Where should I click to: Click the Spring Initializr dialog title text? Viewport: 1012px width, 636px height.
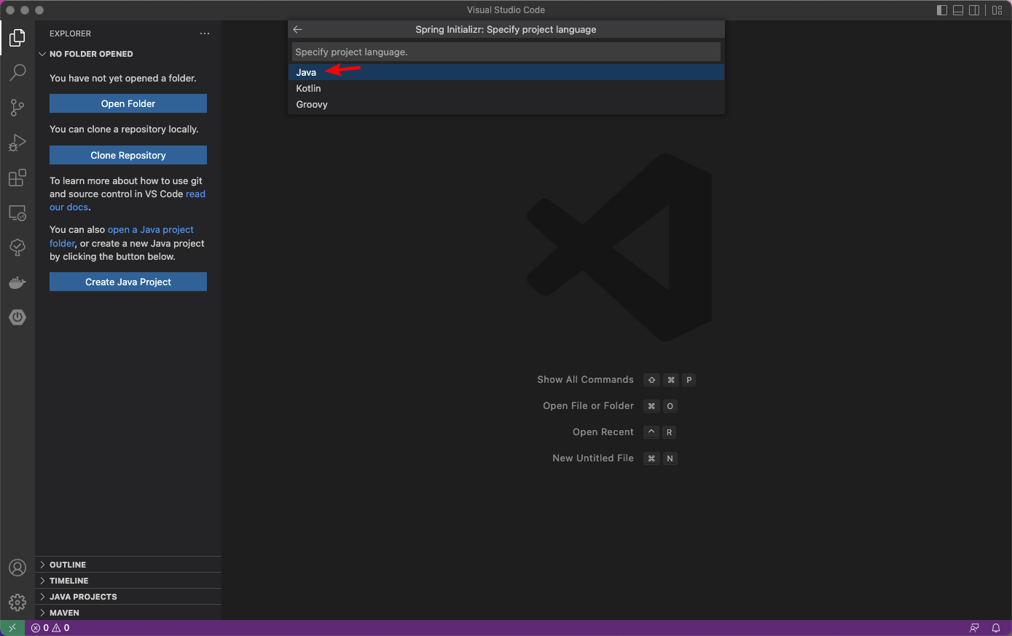(x=506, y=30)
